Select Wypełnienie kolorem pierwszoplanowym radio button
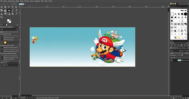 2,36
